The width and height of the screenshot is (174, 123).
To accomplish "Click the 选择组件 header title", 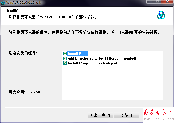I will click(x=13, y=11).
